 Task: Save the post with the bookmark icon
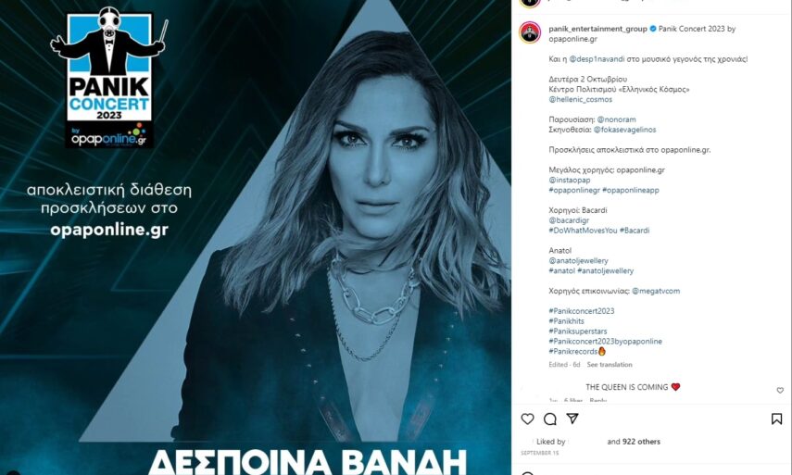(x=777, y=419)
